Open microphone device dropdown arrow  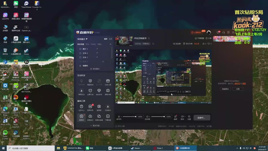click(121, 117)
